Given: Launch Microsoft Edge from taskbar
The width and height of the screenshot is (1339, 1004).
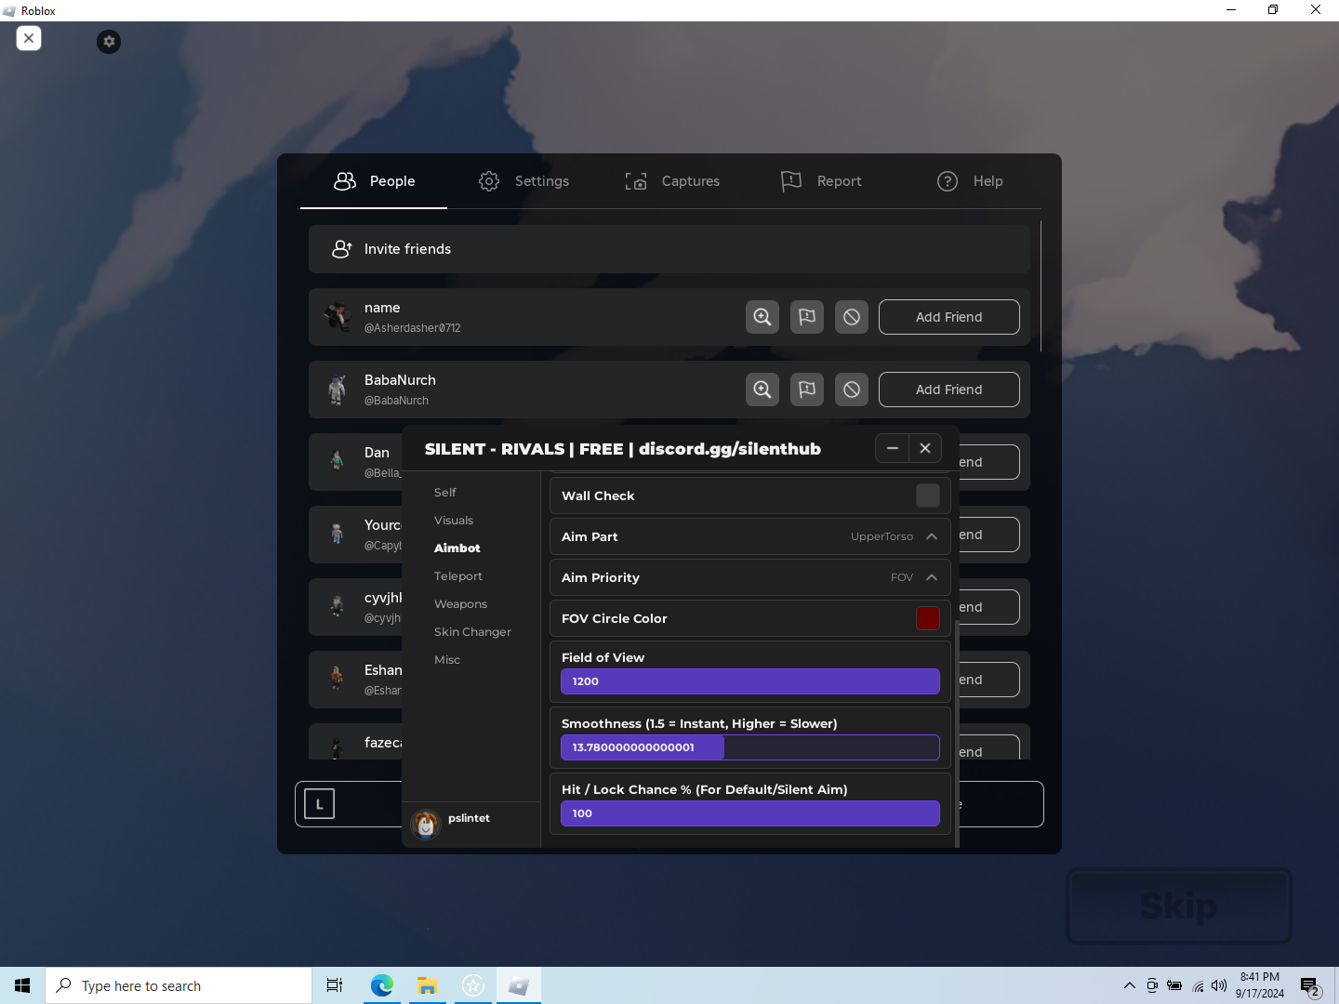Looking at the screenshot, I should (x=382, y=985).
